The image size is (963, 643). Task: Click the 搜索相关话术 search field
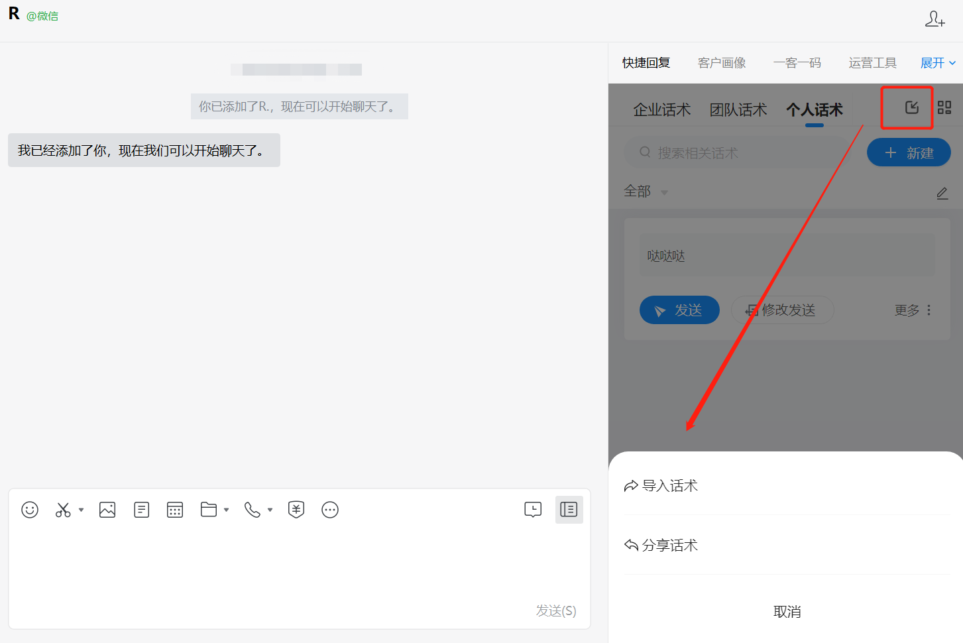739,153
